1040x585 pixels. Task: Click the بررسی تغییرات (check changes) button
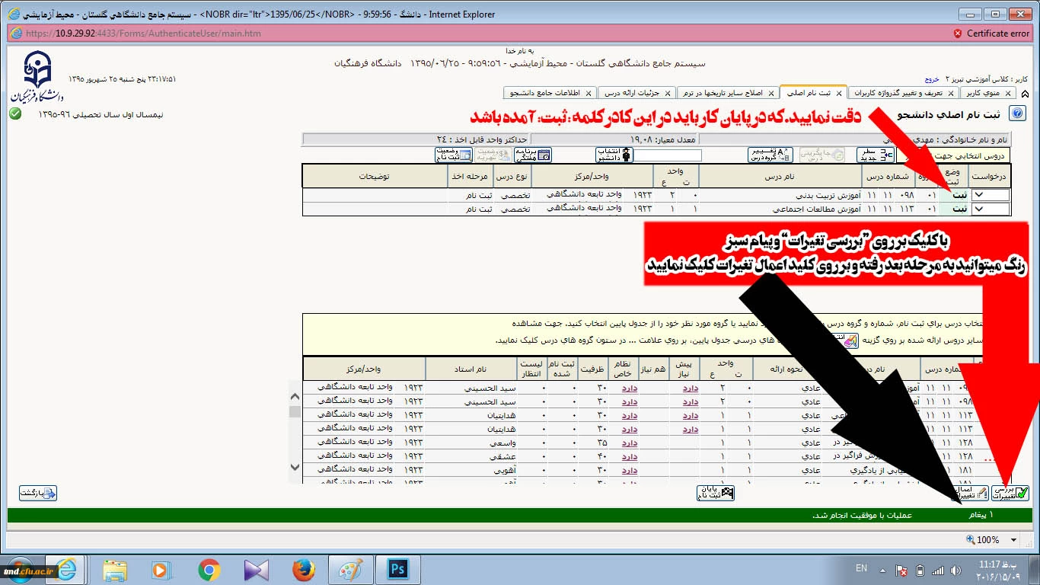[x=1010, y=493]
